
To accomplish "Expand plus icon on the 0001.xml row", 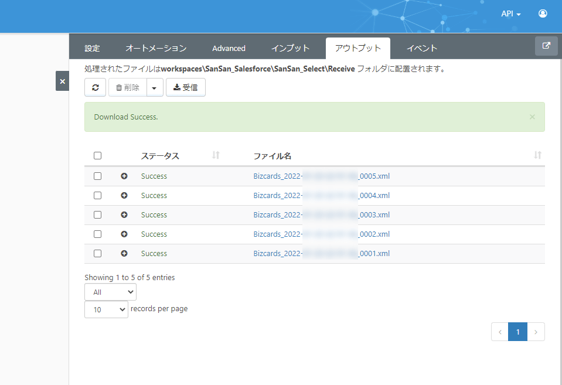I will [x=124, y=254].
